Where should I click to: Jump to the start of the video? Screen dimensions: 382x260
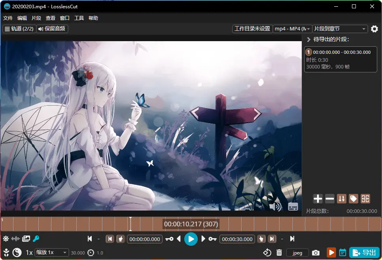tap(90, 239)
